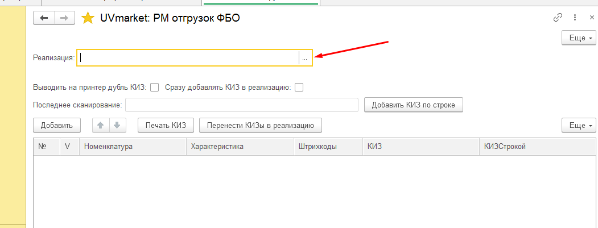Viewport: 598px width, 228px height.
Task: Toggle the favorites star icon
Action: point(88,18)
